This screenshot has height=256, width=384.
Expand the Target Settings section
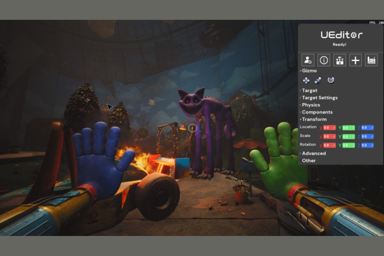coord(319,98)
